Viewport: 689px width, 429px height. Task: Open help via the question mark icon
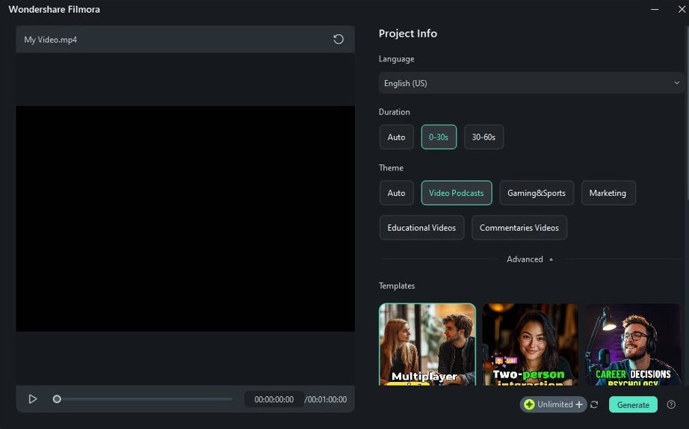(x=671, y=404)
